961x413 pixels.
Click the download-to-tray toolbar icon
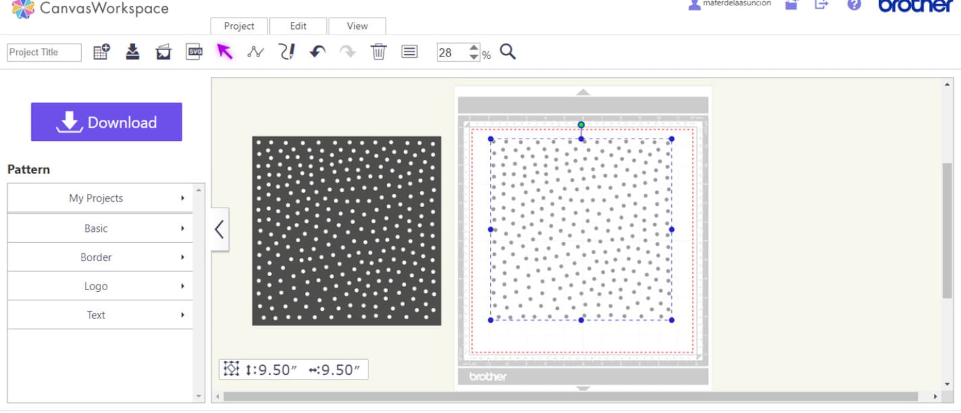click(133, 52)
